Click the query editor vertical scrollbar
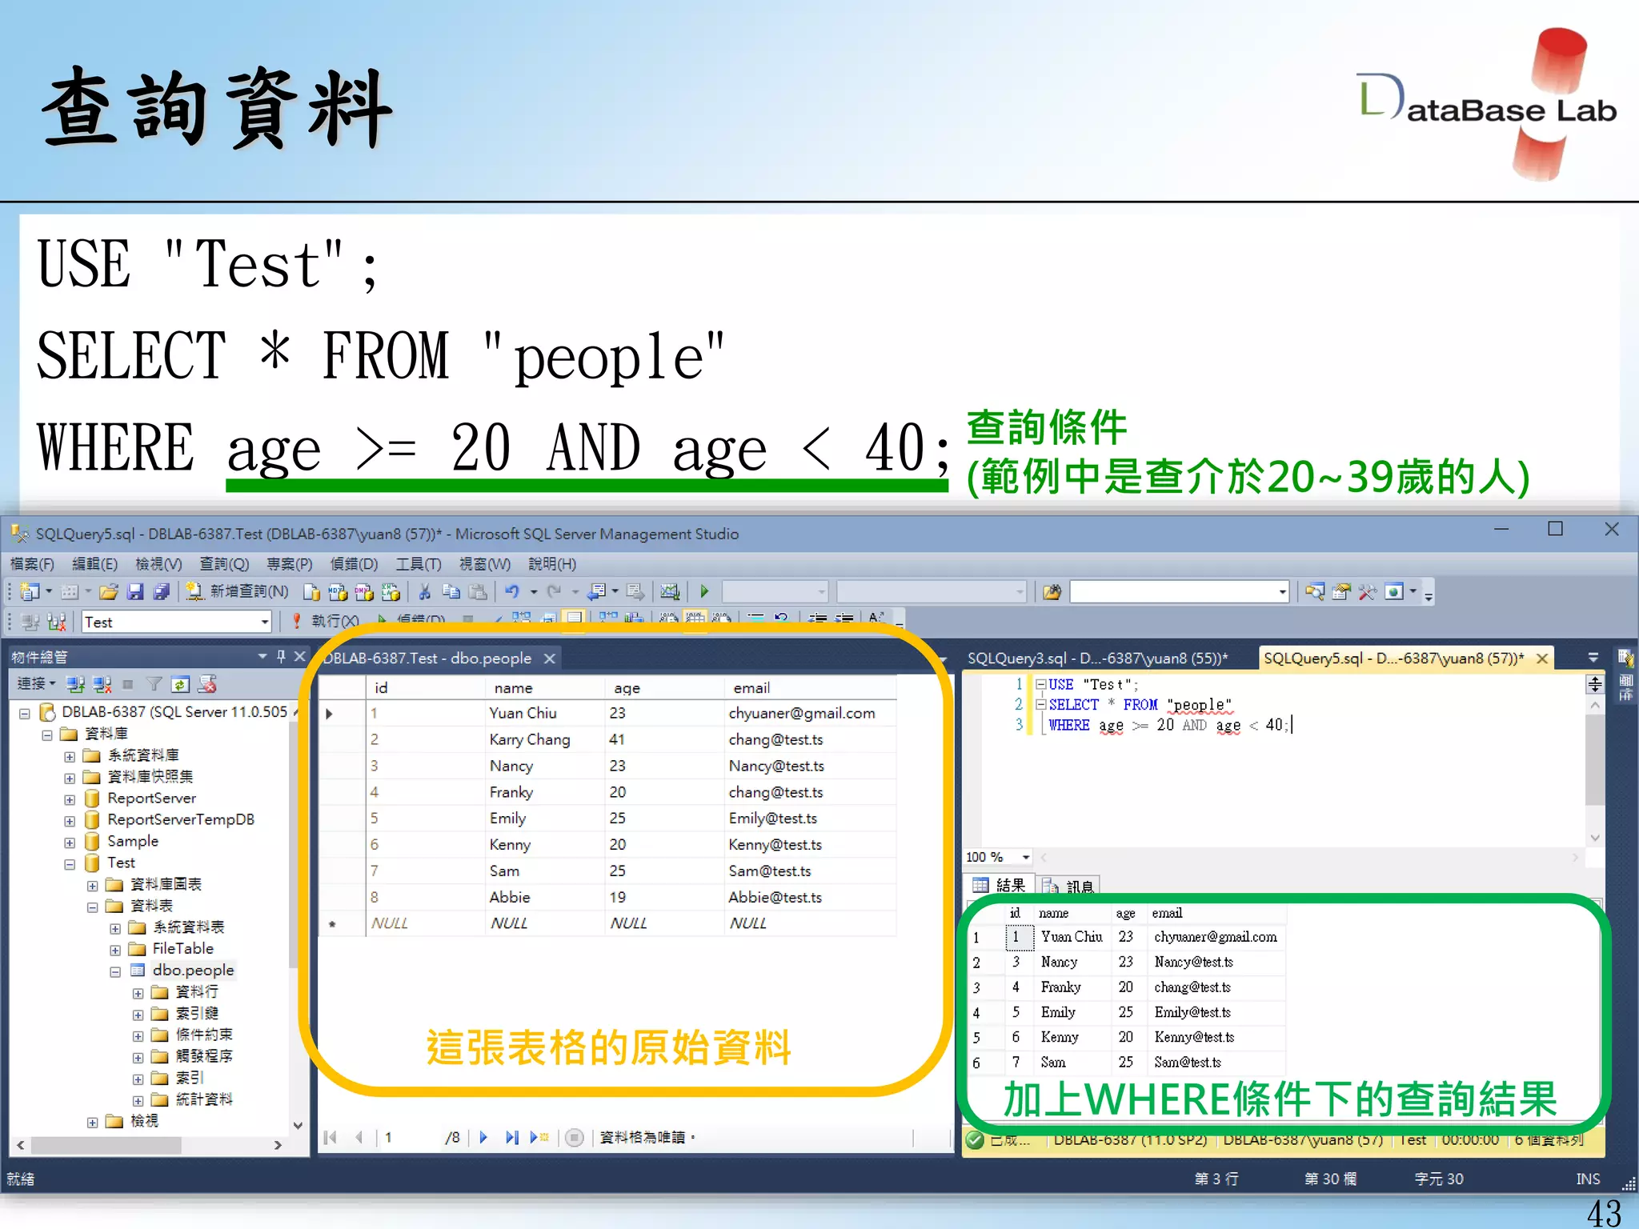 point(1594,771)
